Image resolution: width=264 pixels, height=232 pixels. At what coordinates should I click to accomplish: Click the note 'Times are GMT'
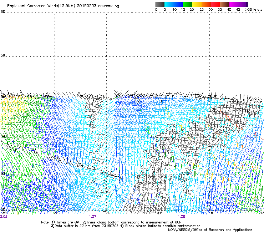pyautogui.click(x=69, y=222)
